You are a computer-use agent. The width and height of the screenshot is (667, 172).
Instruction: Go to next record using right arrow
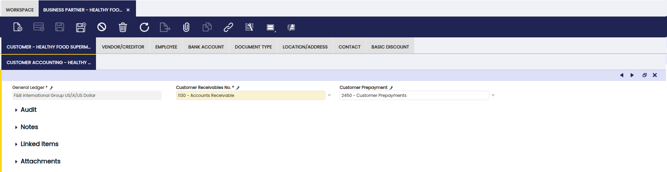click(x=632, y=75)
